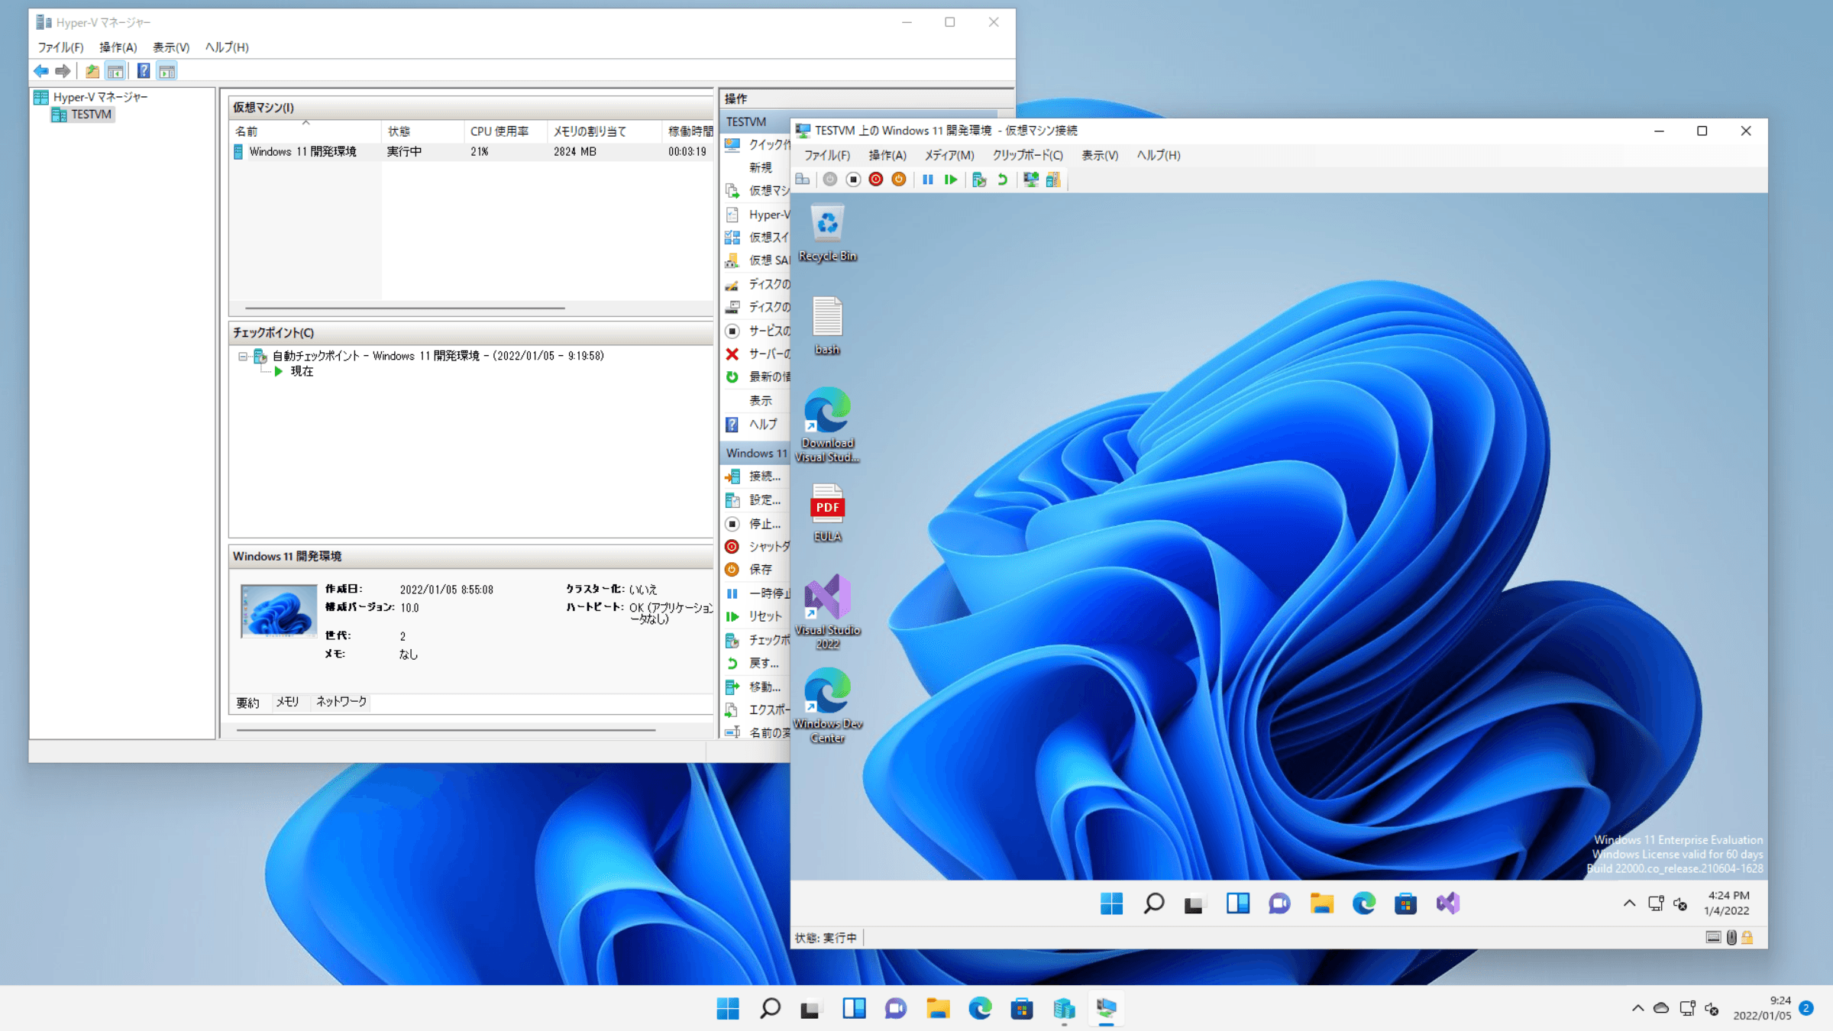Click the orange Save state toolbar icon

pos(899,179)
